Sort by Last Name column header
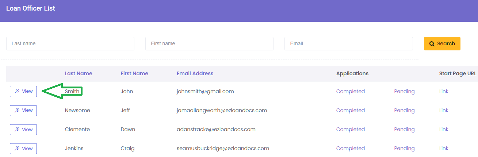478x157 pixels. pos(79,73)
